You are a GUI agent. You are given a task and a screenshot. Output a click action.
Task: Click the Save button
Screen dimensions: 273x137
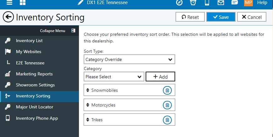[221, 17]
